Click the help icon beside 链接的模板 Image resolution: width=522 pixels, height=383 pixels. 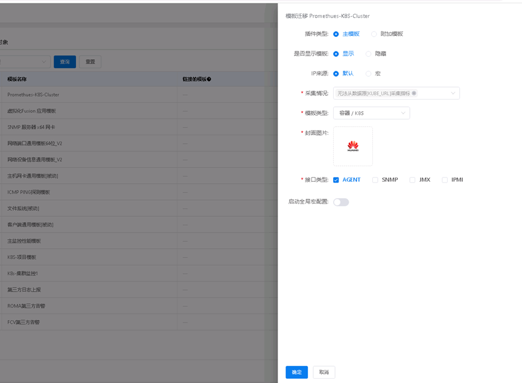click(209, 79)
